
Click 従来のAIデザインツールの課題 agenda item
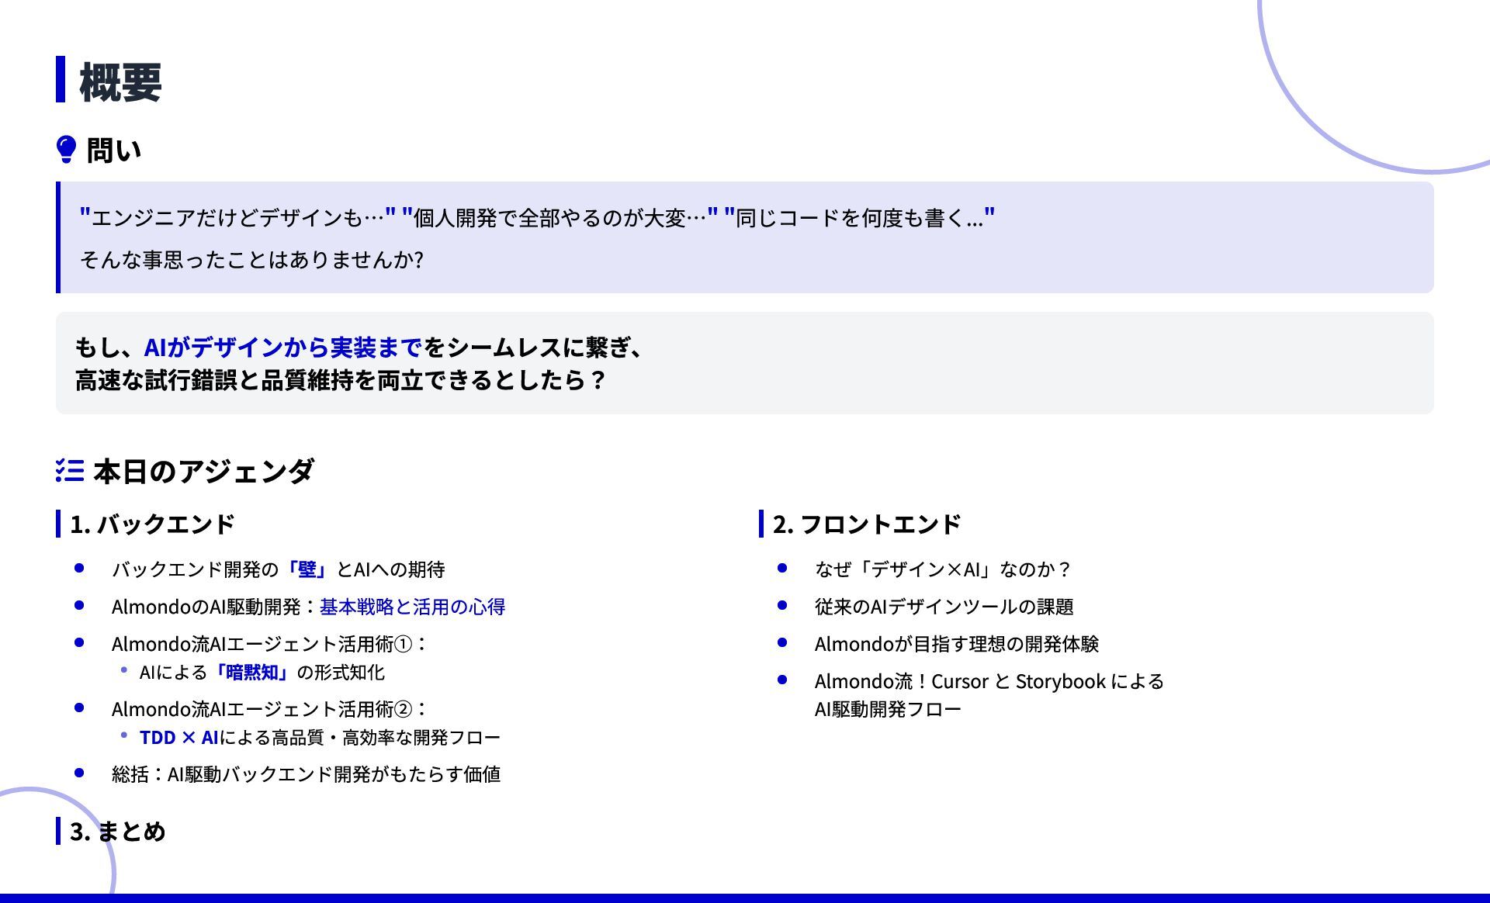pyautogui.click(x=944, y=607)
